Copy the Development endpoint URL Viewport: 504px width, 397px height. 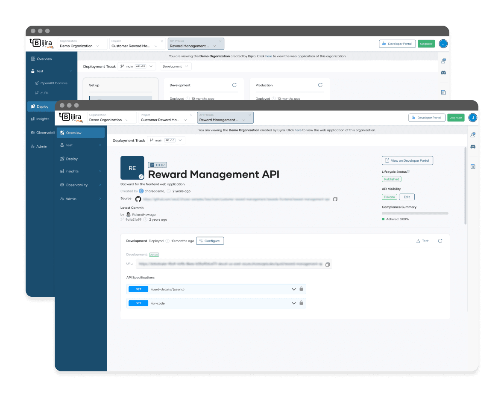(328, 264)
